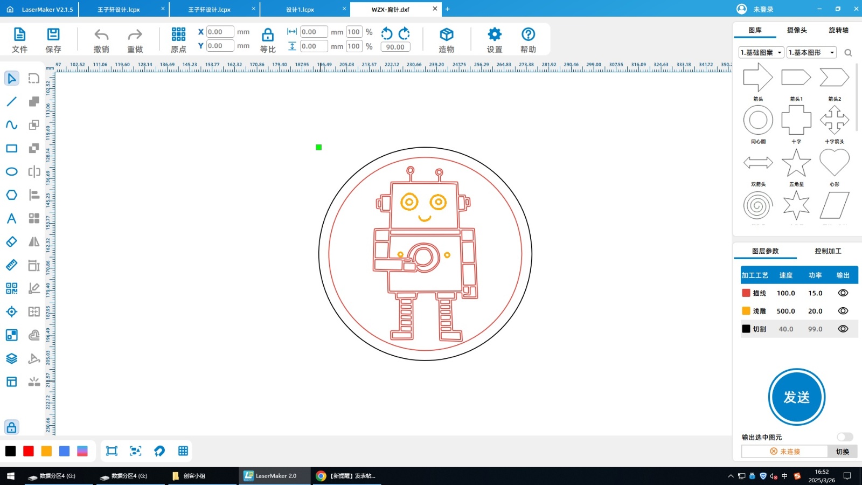Screen dimensions: 862x485
Task: Choose the rectangle drawing tool
Action: pos(11,148)
